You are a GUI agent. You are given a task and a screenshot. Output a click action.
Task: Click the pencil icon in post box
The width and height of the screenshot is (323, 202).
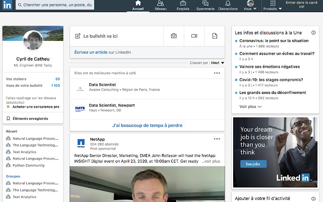(78, 36)
